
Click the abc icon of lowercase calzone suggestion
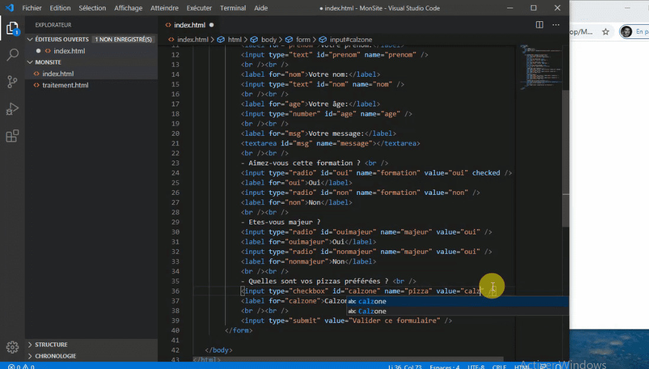[352, 302]
